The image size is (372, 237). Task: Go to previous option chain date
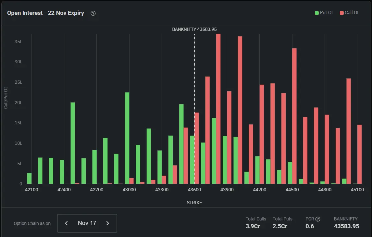pos(67,223)
